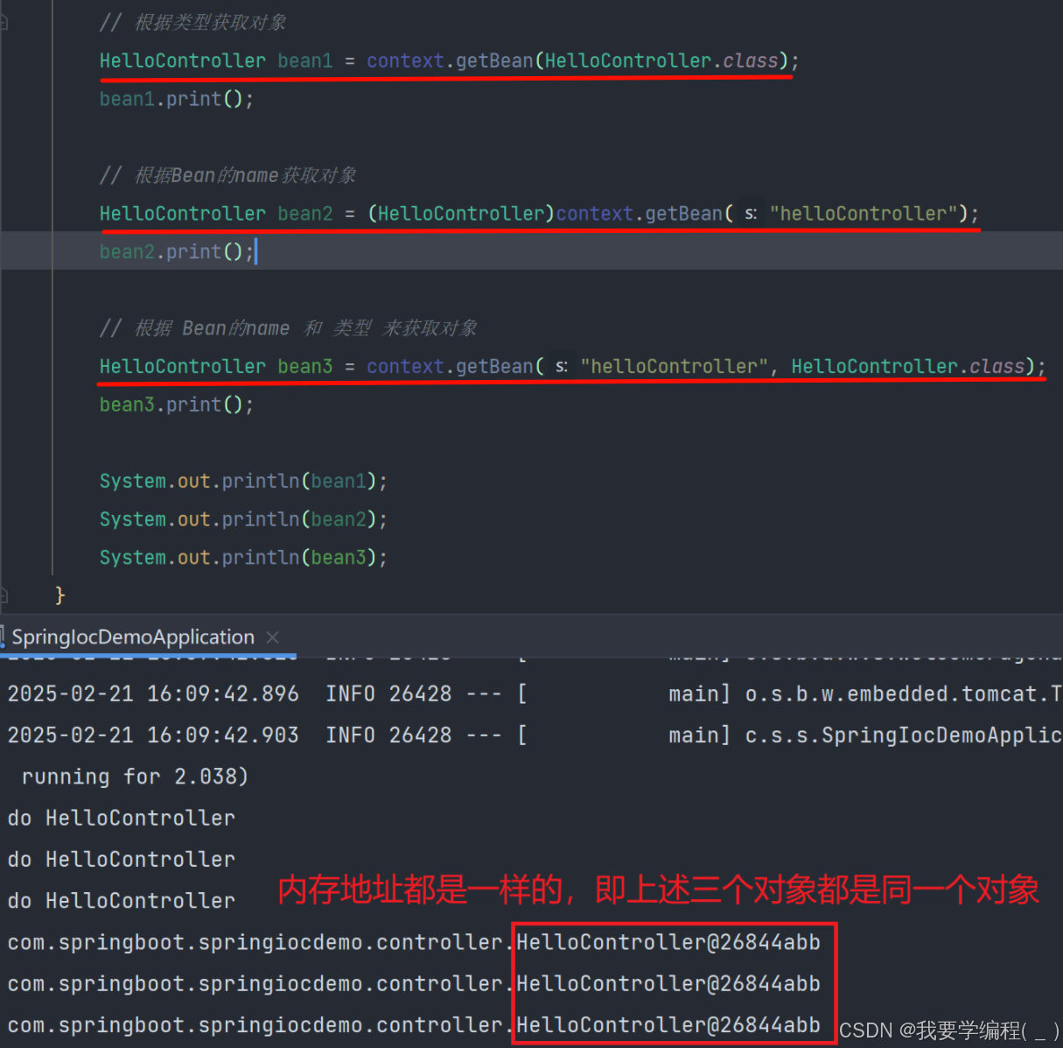Click getBean in the bean1 assignment
The height and width of the screenshot is (1048, 1063).
494,60
